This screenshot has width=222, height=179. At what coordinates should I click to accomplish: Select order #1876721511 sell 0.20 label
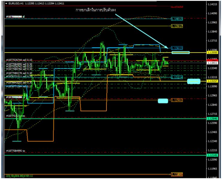click(19, 76)
